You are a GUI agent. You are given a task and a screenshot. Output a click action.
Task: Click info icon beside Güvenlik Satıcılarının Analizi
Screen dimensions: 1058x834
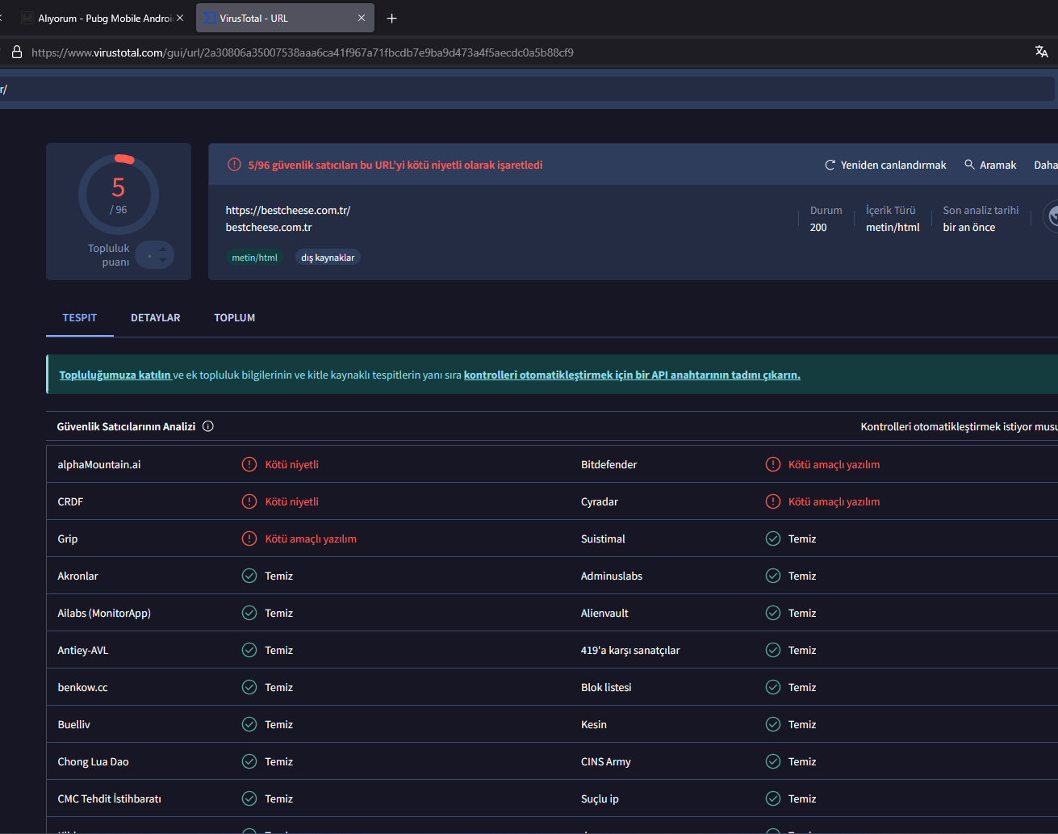coord(208,426)
